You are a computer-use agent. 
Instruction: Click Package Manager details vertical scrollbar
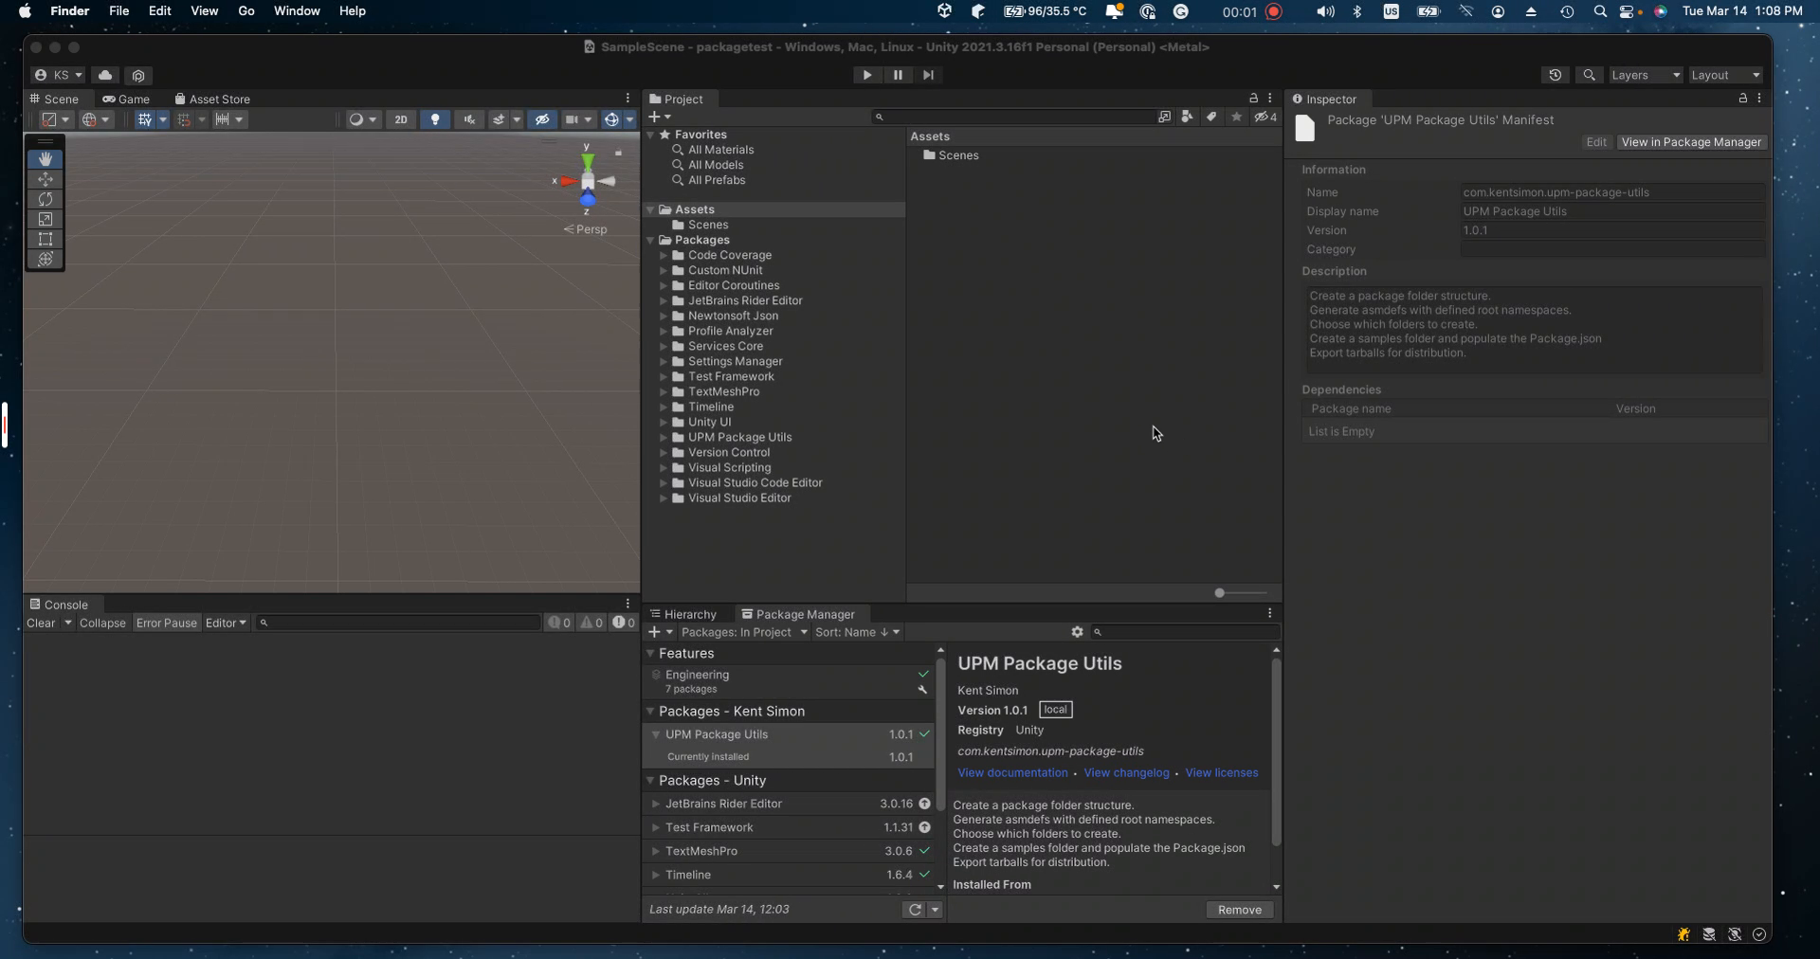[x=1276, y=752]
